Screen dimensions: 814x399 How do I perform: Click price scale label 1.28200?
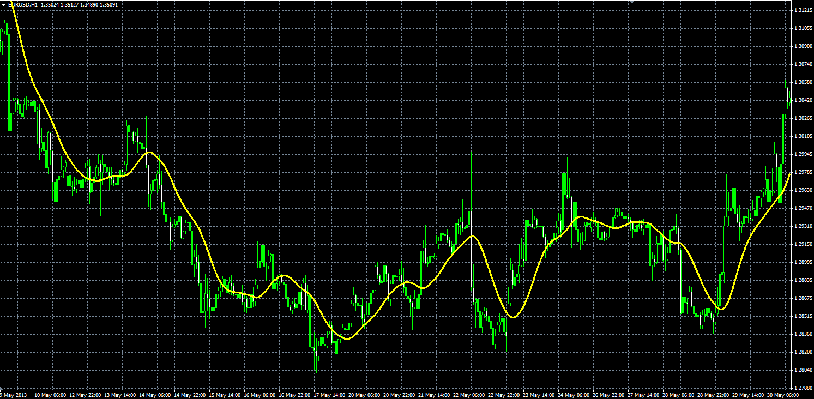point(803,352)
